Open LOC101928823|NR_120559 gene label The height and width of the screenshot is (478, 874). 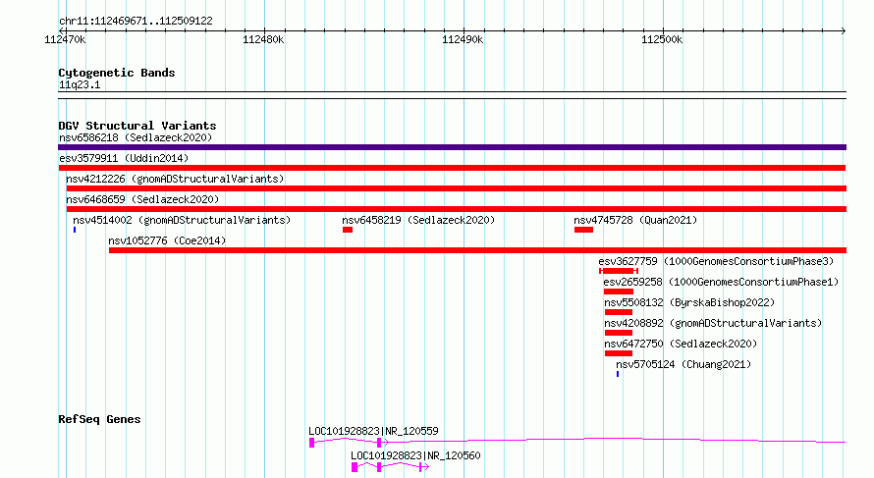[373, 431]
